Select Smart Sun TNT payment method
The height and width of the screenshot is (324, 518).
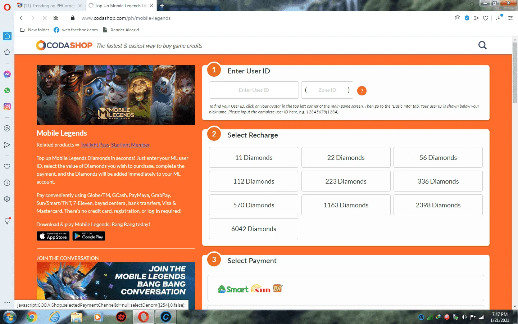tap(346, 288)
